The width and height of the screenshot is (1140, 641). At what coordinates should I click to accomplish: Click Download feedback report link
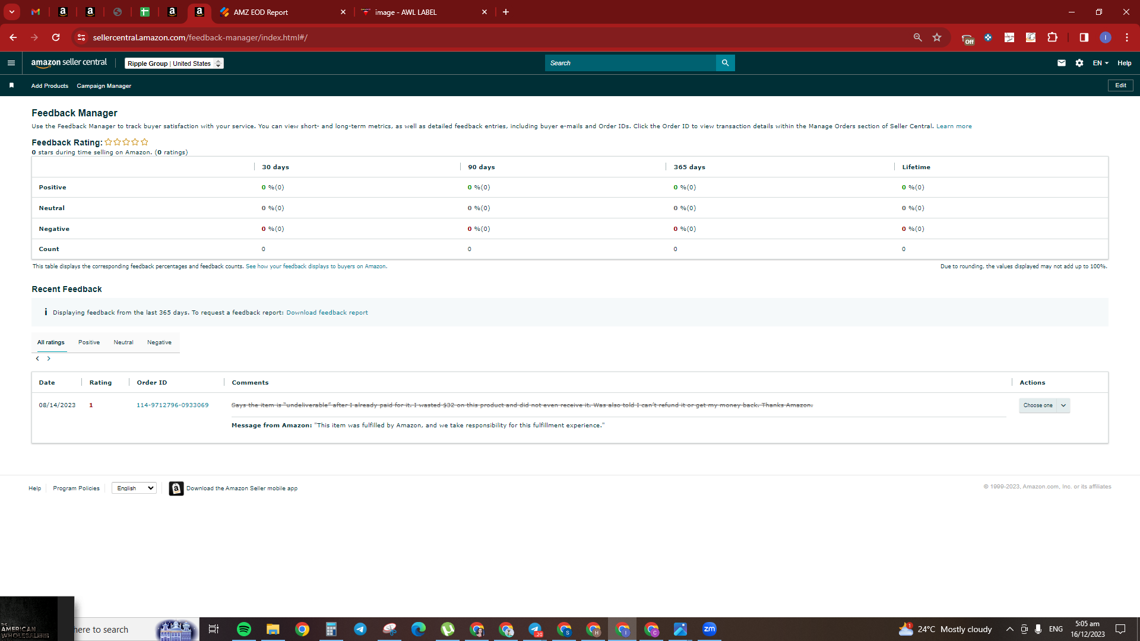tap(327, 313)
